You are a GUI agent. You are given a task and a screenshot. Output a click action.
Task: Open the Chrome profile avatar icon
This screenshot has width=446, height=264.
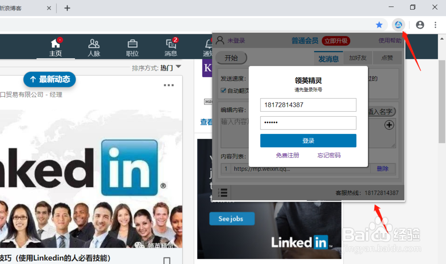420,25
